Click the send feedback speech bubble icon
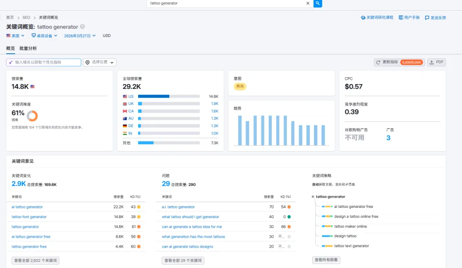This screenshot has width=462, height=268. [x=427, y=18]
